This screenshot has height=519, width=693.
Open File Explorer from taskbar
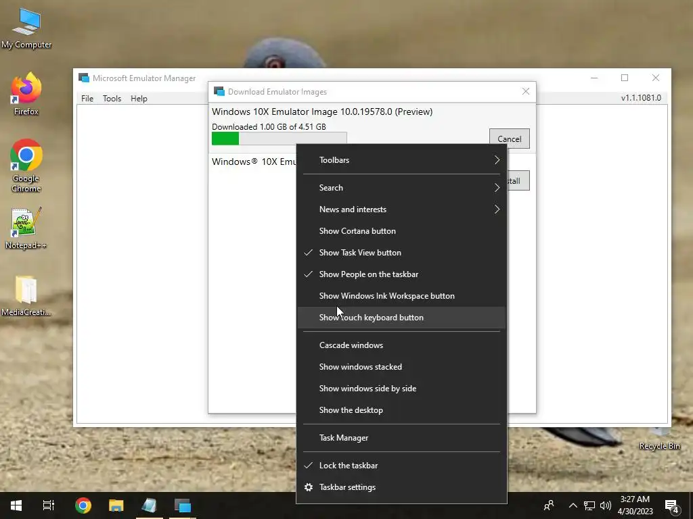coord(116,505)
